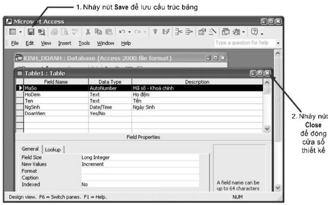Click the Yes/No data type cell
This screenshot has width=330, height=205.
pyautogui.click(x=110, y=113)
